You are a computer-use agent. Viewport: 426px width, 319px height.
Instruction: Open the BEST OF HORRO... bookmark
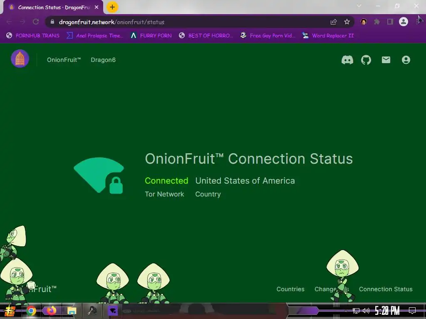(x=206, y=36)
